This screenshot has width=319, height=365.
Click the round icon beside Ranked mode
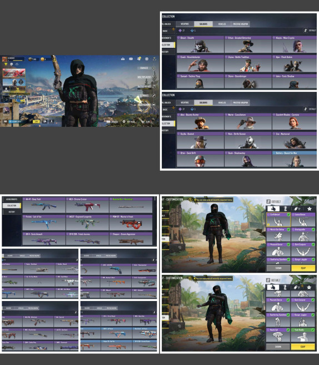[153, 68]
